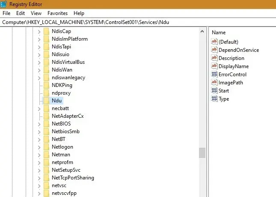
Task: Click the binary icon next to ErrorControl
Action: (214, 75)
